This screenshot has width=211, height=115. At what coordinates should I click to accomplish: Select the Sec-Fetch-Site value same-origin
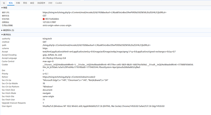click(x=48, y=96)
